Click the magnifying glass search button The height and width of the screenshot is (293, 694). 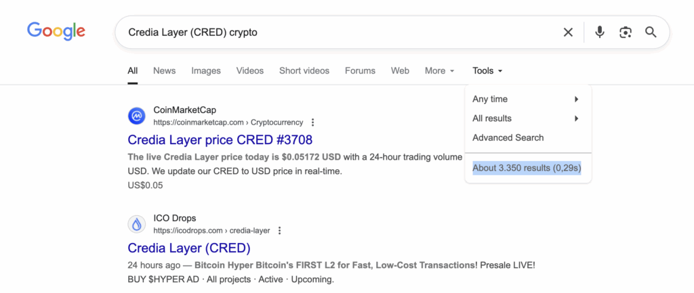(x=651, y=32)
